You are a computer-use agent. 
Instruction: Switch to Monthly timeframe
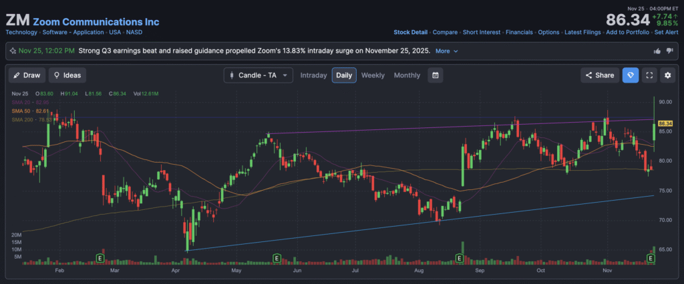click(x=407, y=75)
